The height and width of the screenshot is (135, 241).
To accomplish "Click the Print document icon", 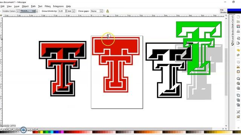I will pyautogui.click(x=238, y=31).
